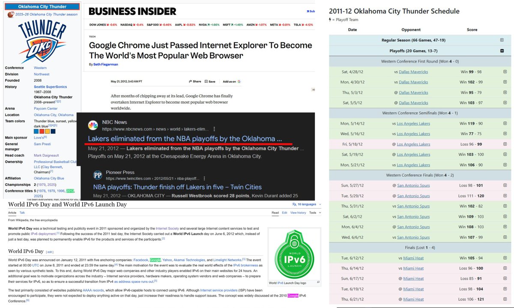Select the thunder blue team color swatch

tap(36, 132)
